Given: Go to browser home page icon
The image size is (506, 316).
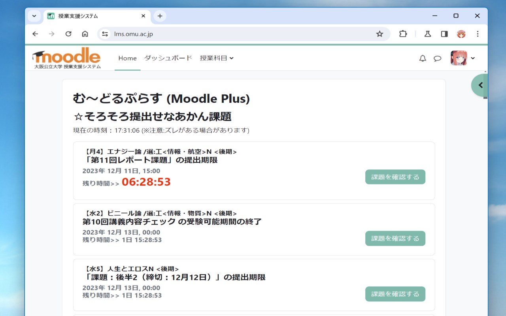Looking at the screenshot, I should 85,34.
